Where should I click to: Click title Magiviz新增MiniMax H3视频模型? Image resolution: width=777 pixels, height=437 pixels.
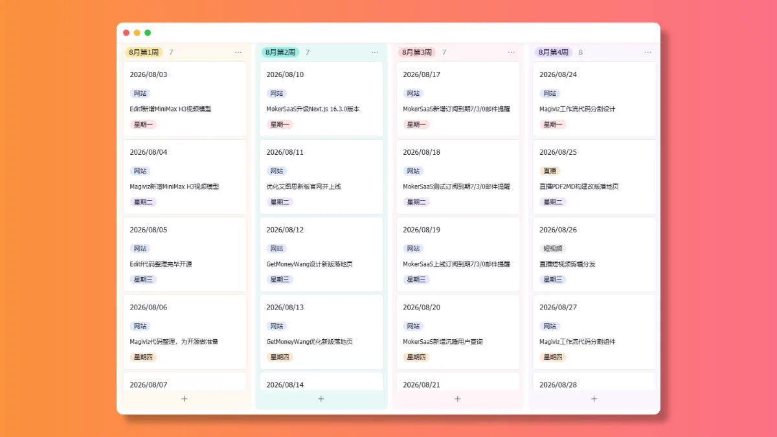tap(175, 186)
